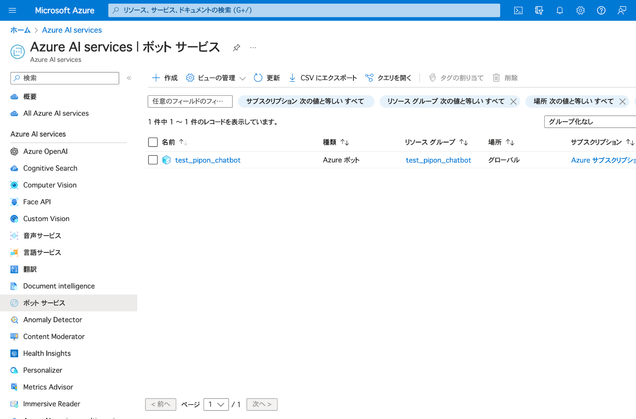Click the 作成 create button
The width and height of the screenshot is (636, 419).
[x=164, y=78]
